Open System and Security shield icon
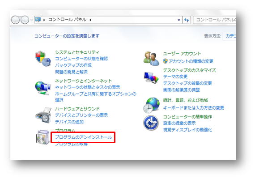The width and height of the screenshot is (255, 179). [x=43, y=59]
